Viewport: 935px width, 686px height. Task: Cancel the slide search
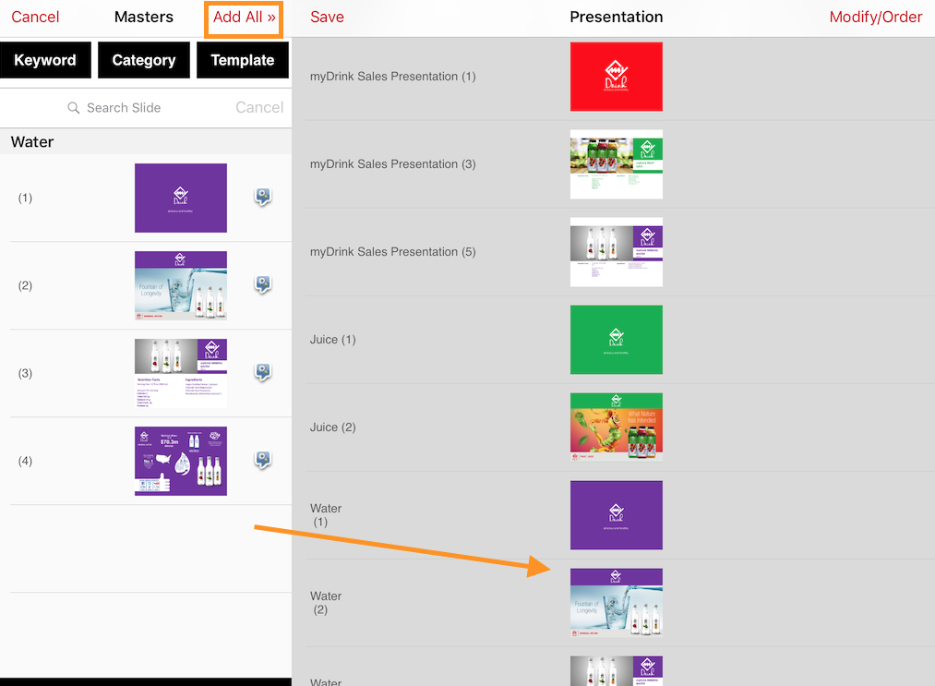[259, 108]
